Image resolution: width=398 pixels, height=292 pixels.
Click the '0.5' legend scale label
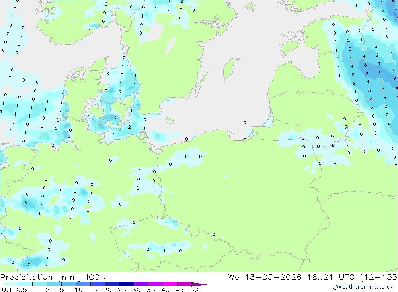pyautogui.click(x=21, y=290)
